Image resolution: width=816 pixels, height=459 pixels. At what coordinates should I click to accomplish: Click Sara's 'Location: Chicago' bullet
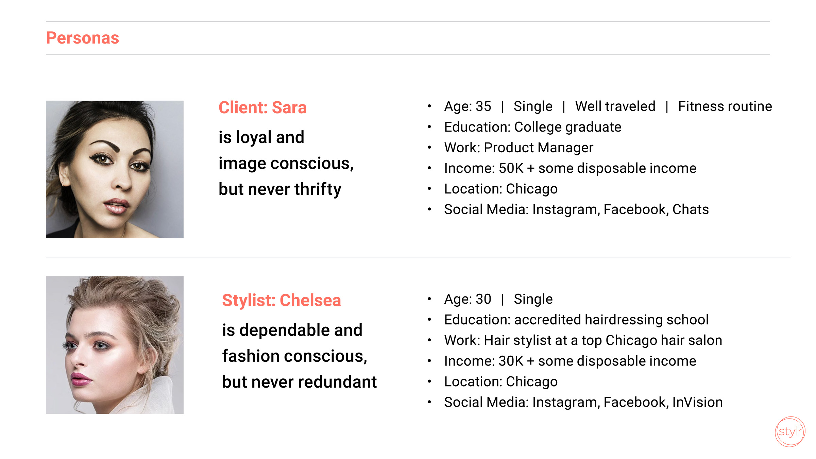point(501,189)
